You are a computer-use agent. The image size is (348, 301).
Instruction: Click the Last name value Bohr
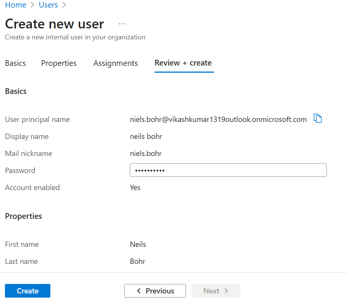tap(137, 262)
